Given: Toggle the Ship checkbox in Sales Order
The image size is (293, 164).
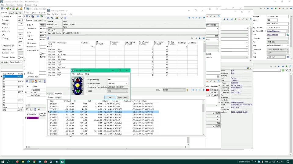Looking at the screenshot, I should pyautogui.click(x=41, y=57).
